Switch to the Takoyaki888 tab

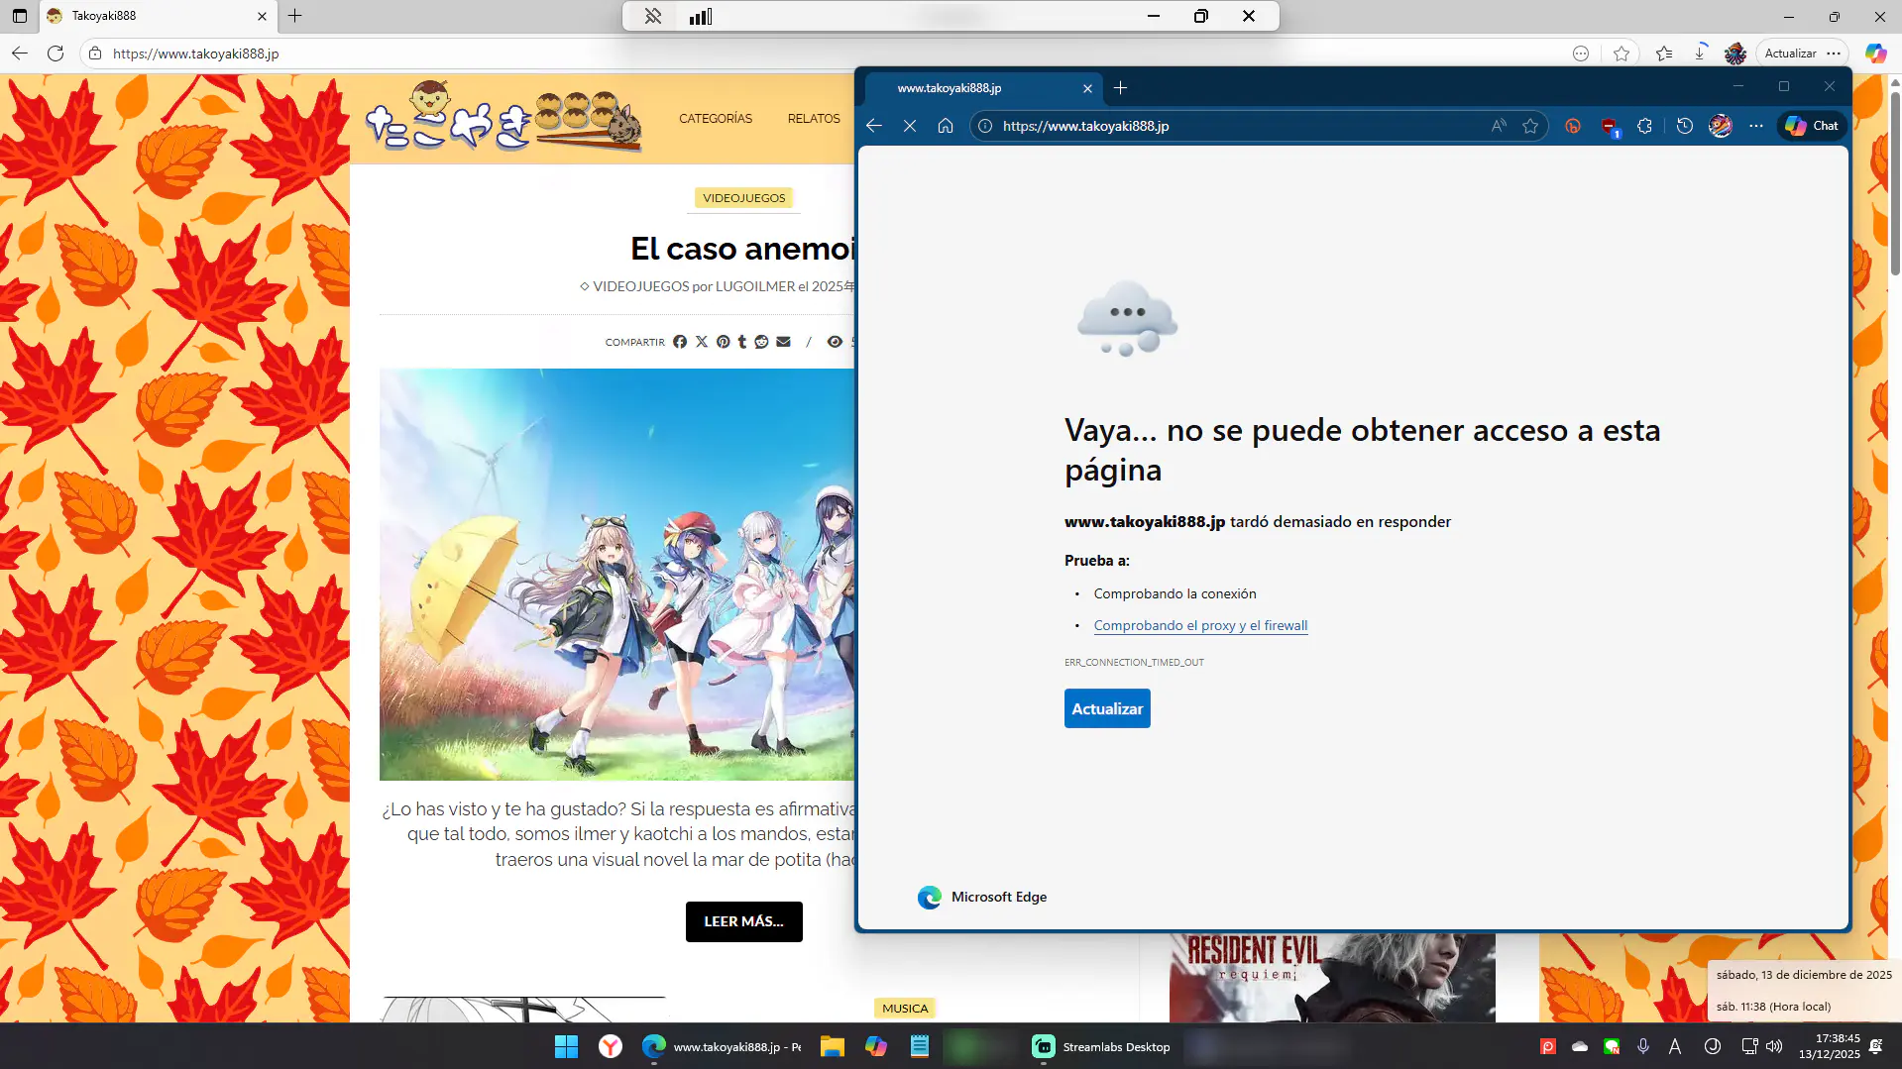pos(149,16)
